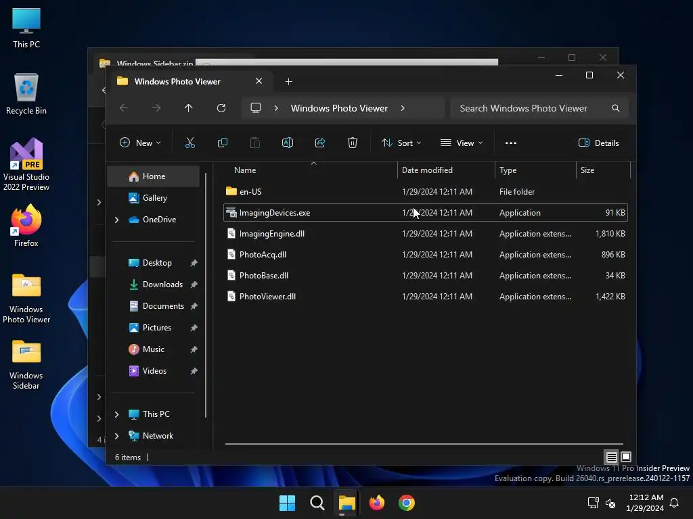Select Windows Photo Viewer desktop folder
Viewport: 693px width, 519px height.
(x=26, y=298)
